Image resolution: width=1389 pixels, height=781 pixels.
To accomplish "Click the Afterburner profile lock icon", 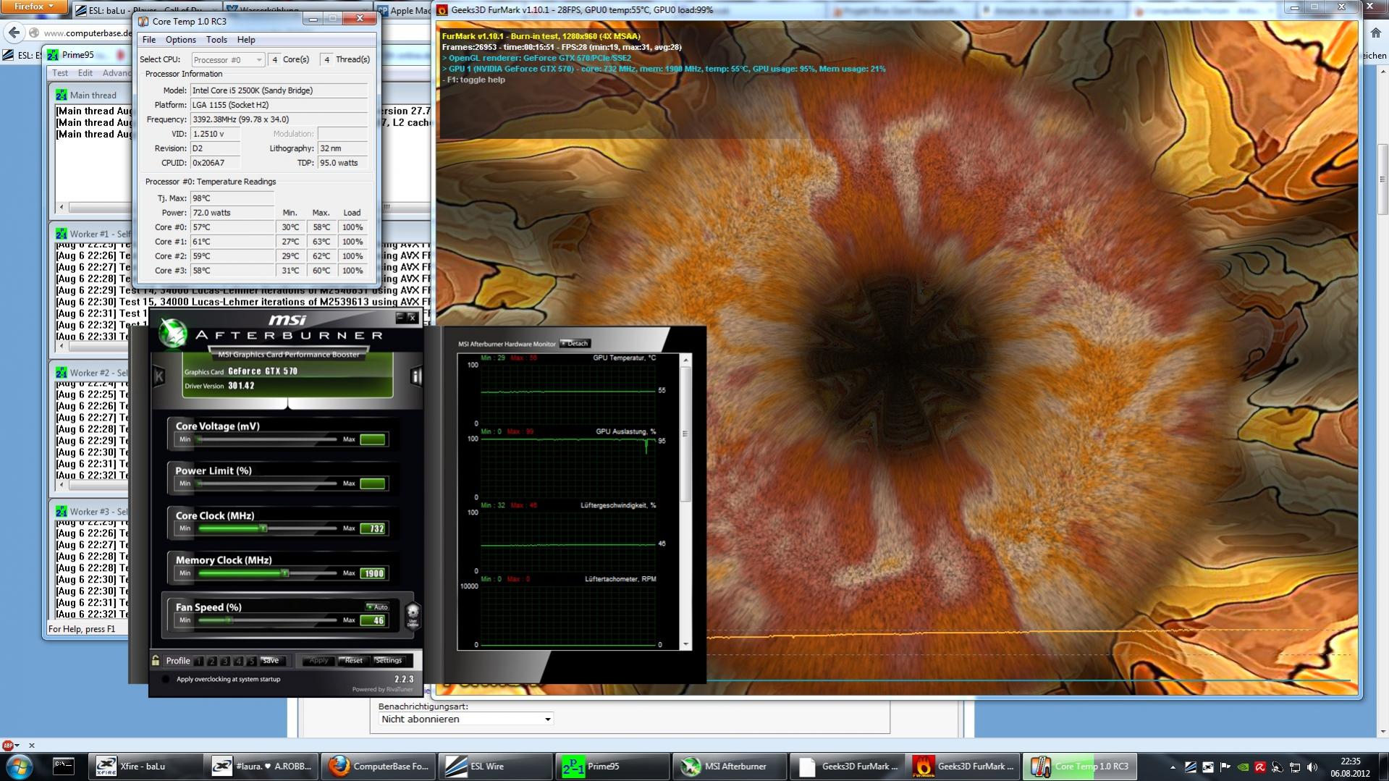I will coord(156,660).
